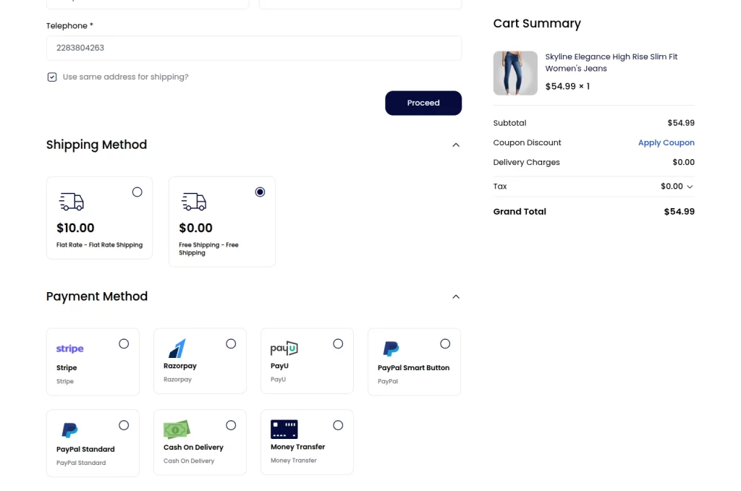
Task: Click the Telephone input field
Action: tap(253, 48)
